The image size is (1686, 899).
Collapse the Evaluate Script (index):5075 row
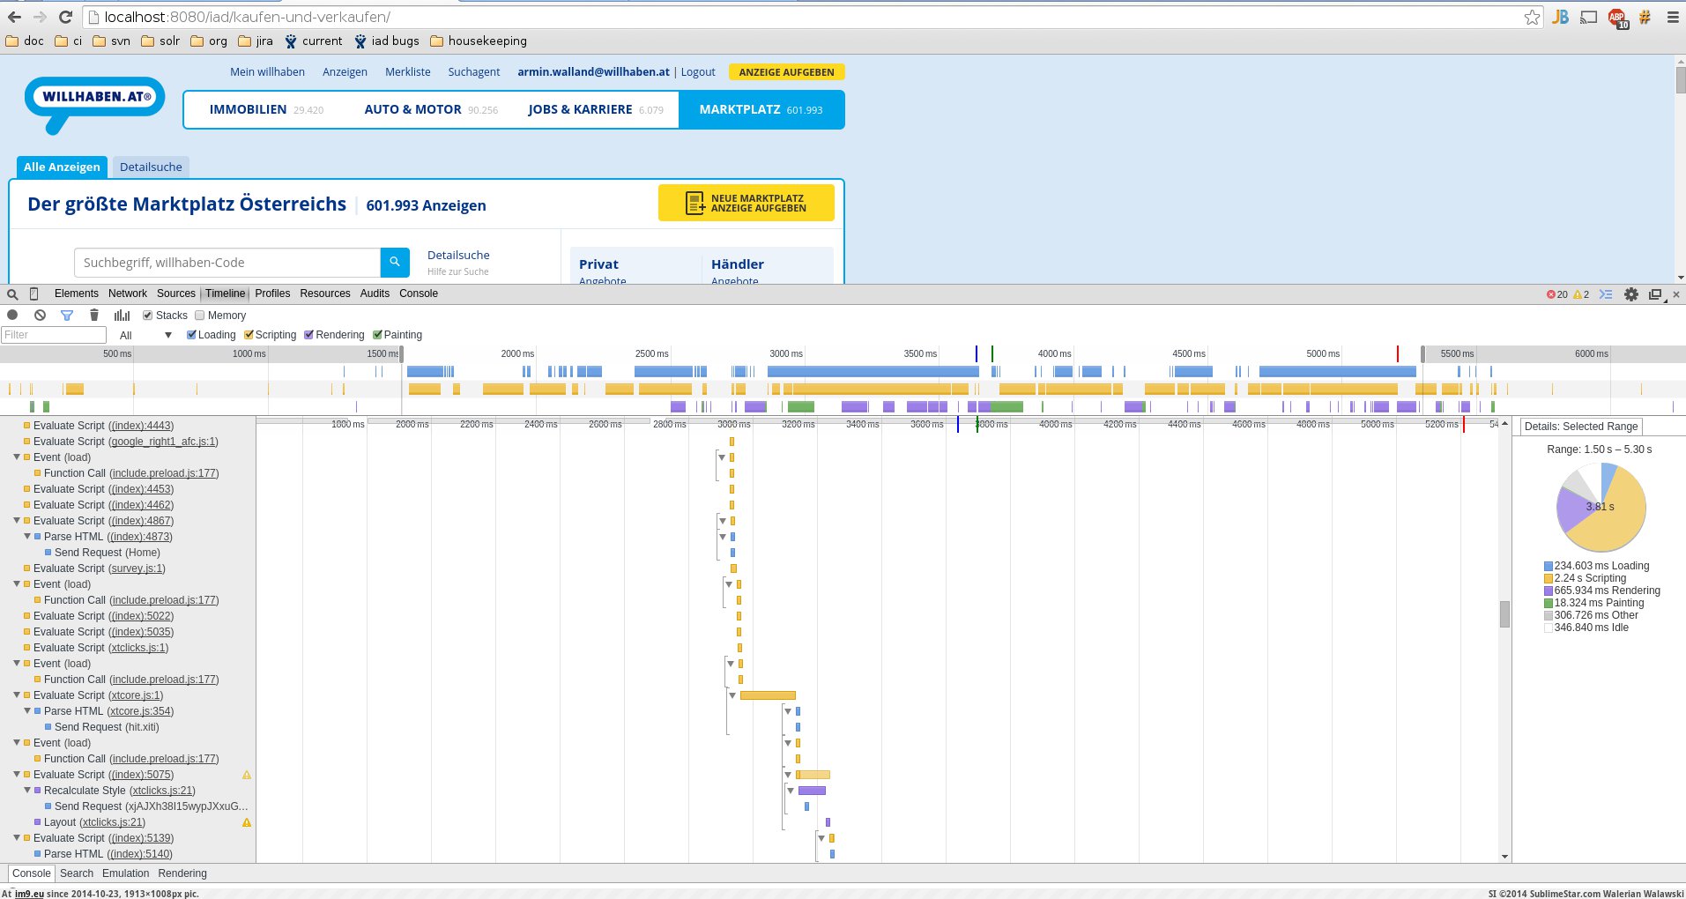coord(17,775)
